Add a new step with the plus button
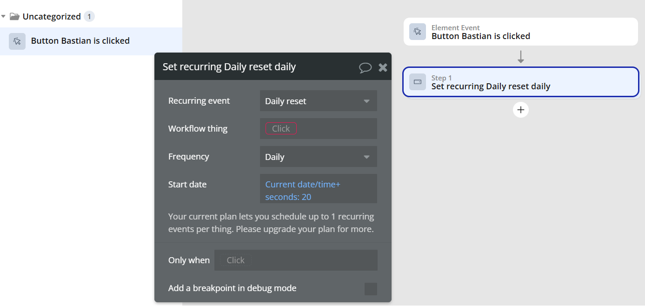Image resolution: width=645 pixels, height=306 pixels. (521, 110)
